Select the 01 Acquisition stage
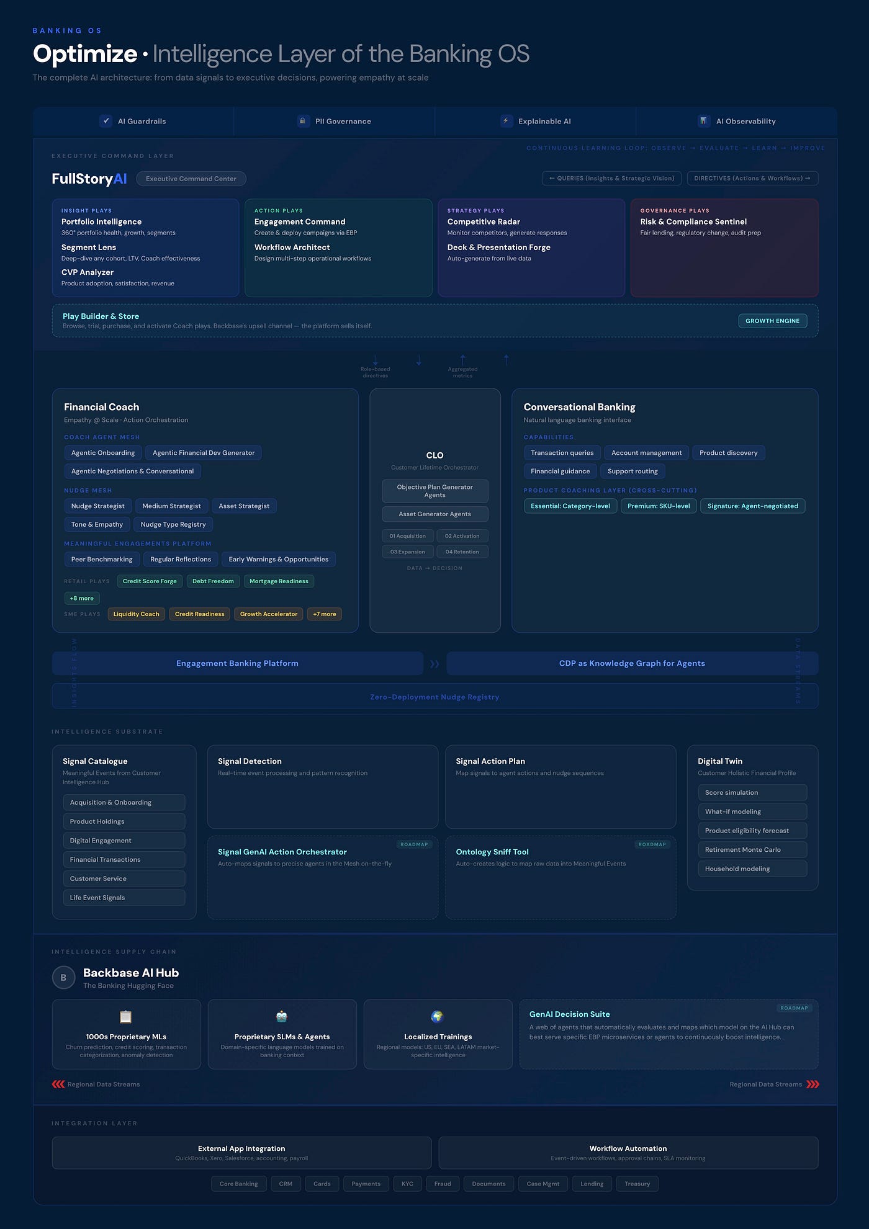869x1229 pixels. click(408, 536)
